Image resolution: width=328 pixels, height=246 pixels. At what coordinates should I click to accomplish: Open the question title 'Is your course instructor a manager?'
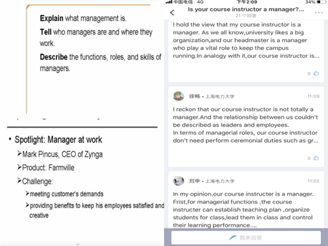pyautogui.click(x=246, y=10)
